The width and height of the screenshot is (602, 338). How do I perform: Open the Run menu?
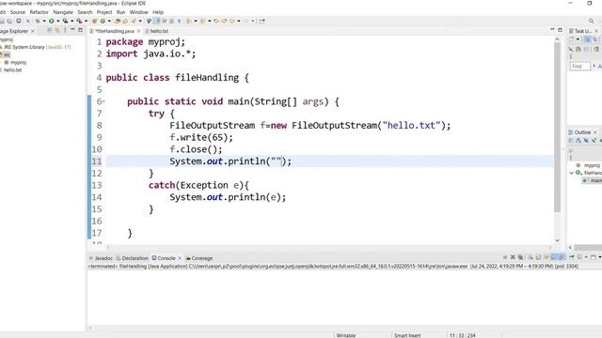[121, 12]
